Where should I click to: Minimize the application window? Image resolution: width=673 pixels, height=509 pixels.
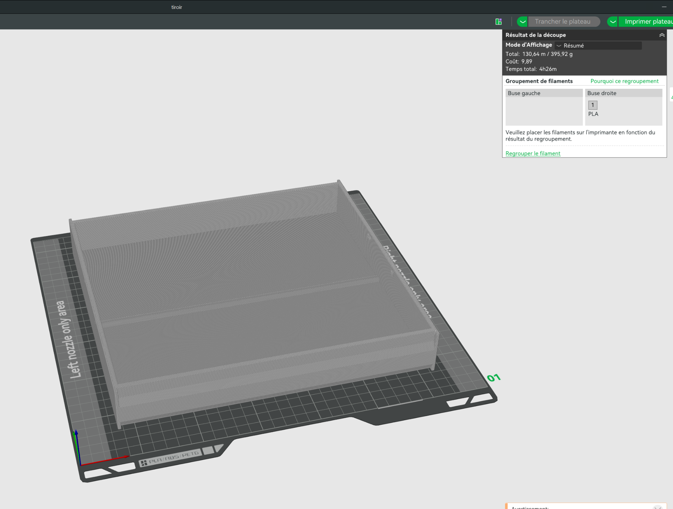664,7
